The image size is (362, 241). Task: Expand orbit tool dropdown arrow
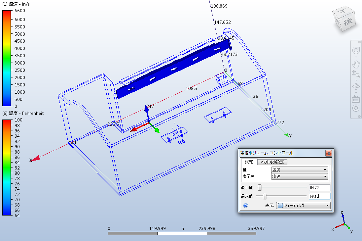click(356, 93)
